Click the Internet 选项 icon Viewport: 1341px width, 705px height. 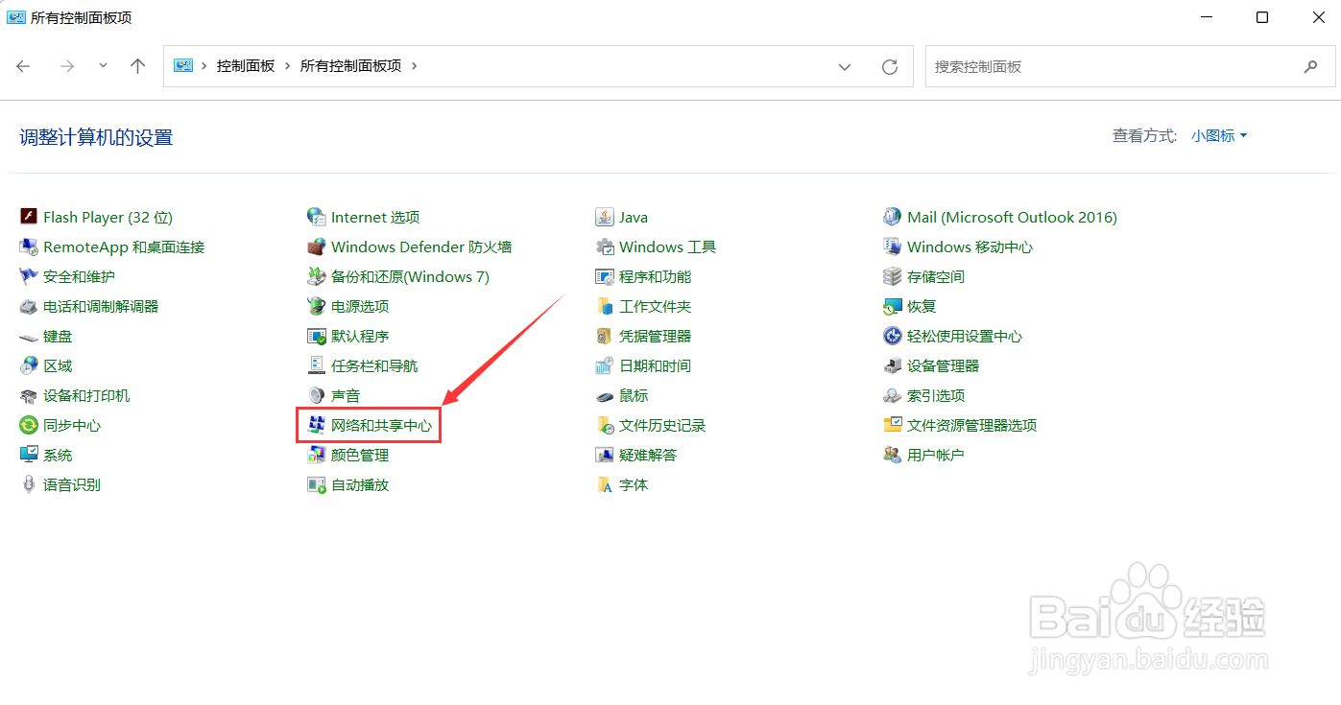(x=317, y=218)
